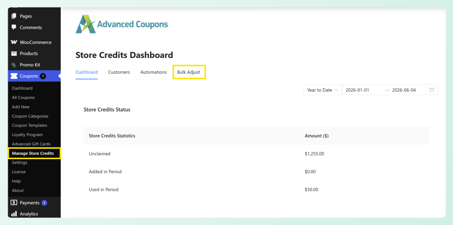
Task: Open All Coupons submenu link
Action: tap(23, 97)
